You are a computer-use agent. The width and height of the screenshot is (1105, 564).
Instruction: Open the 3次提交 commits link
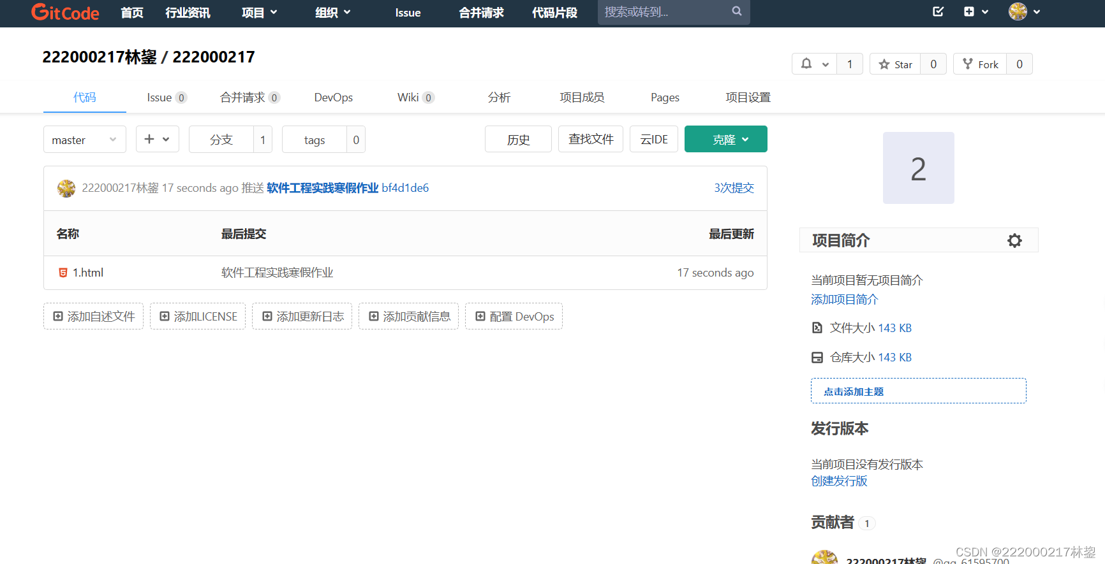(734, 188)
